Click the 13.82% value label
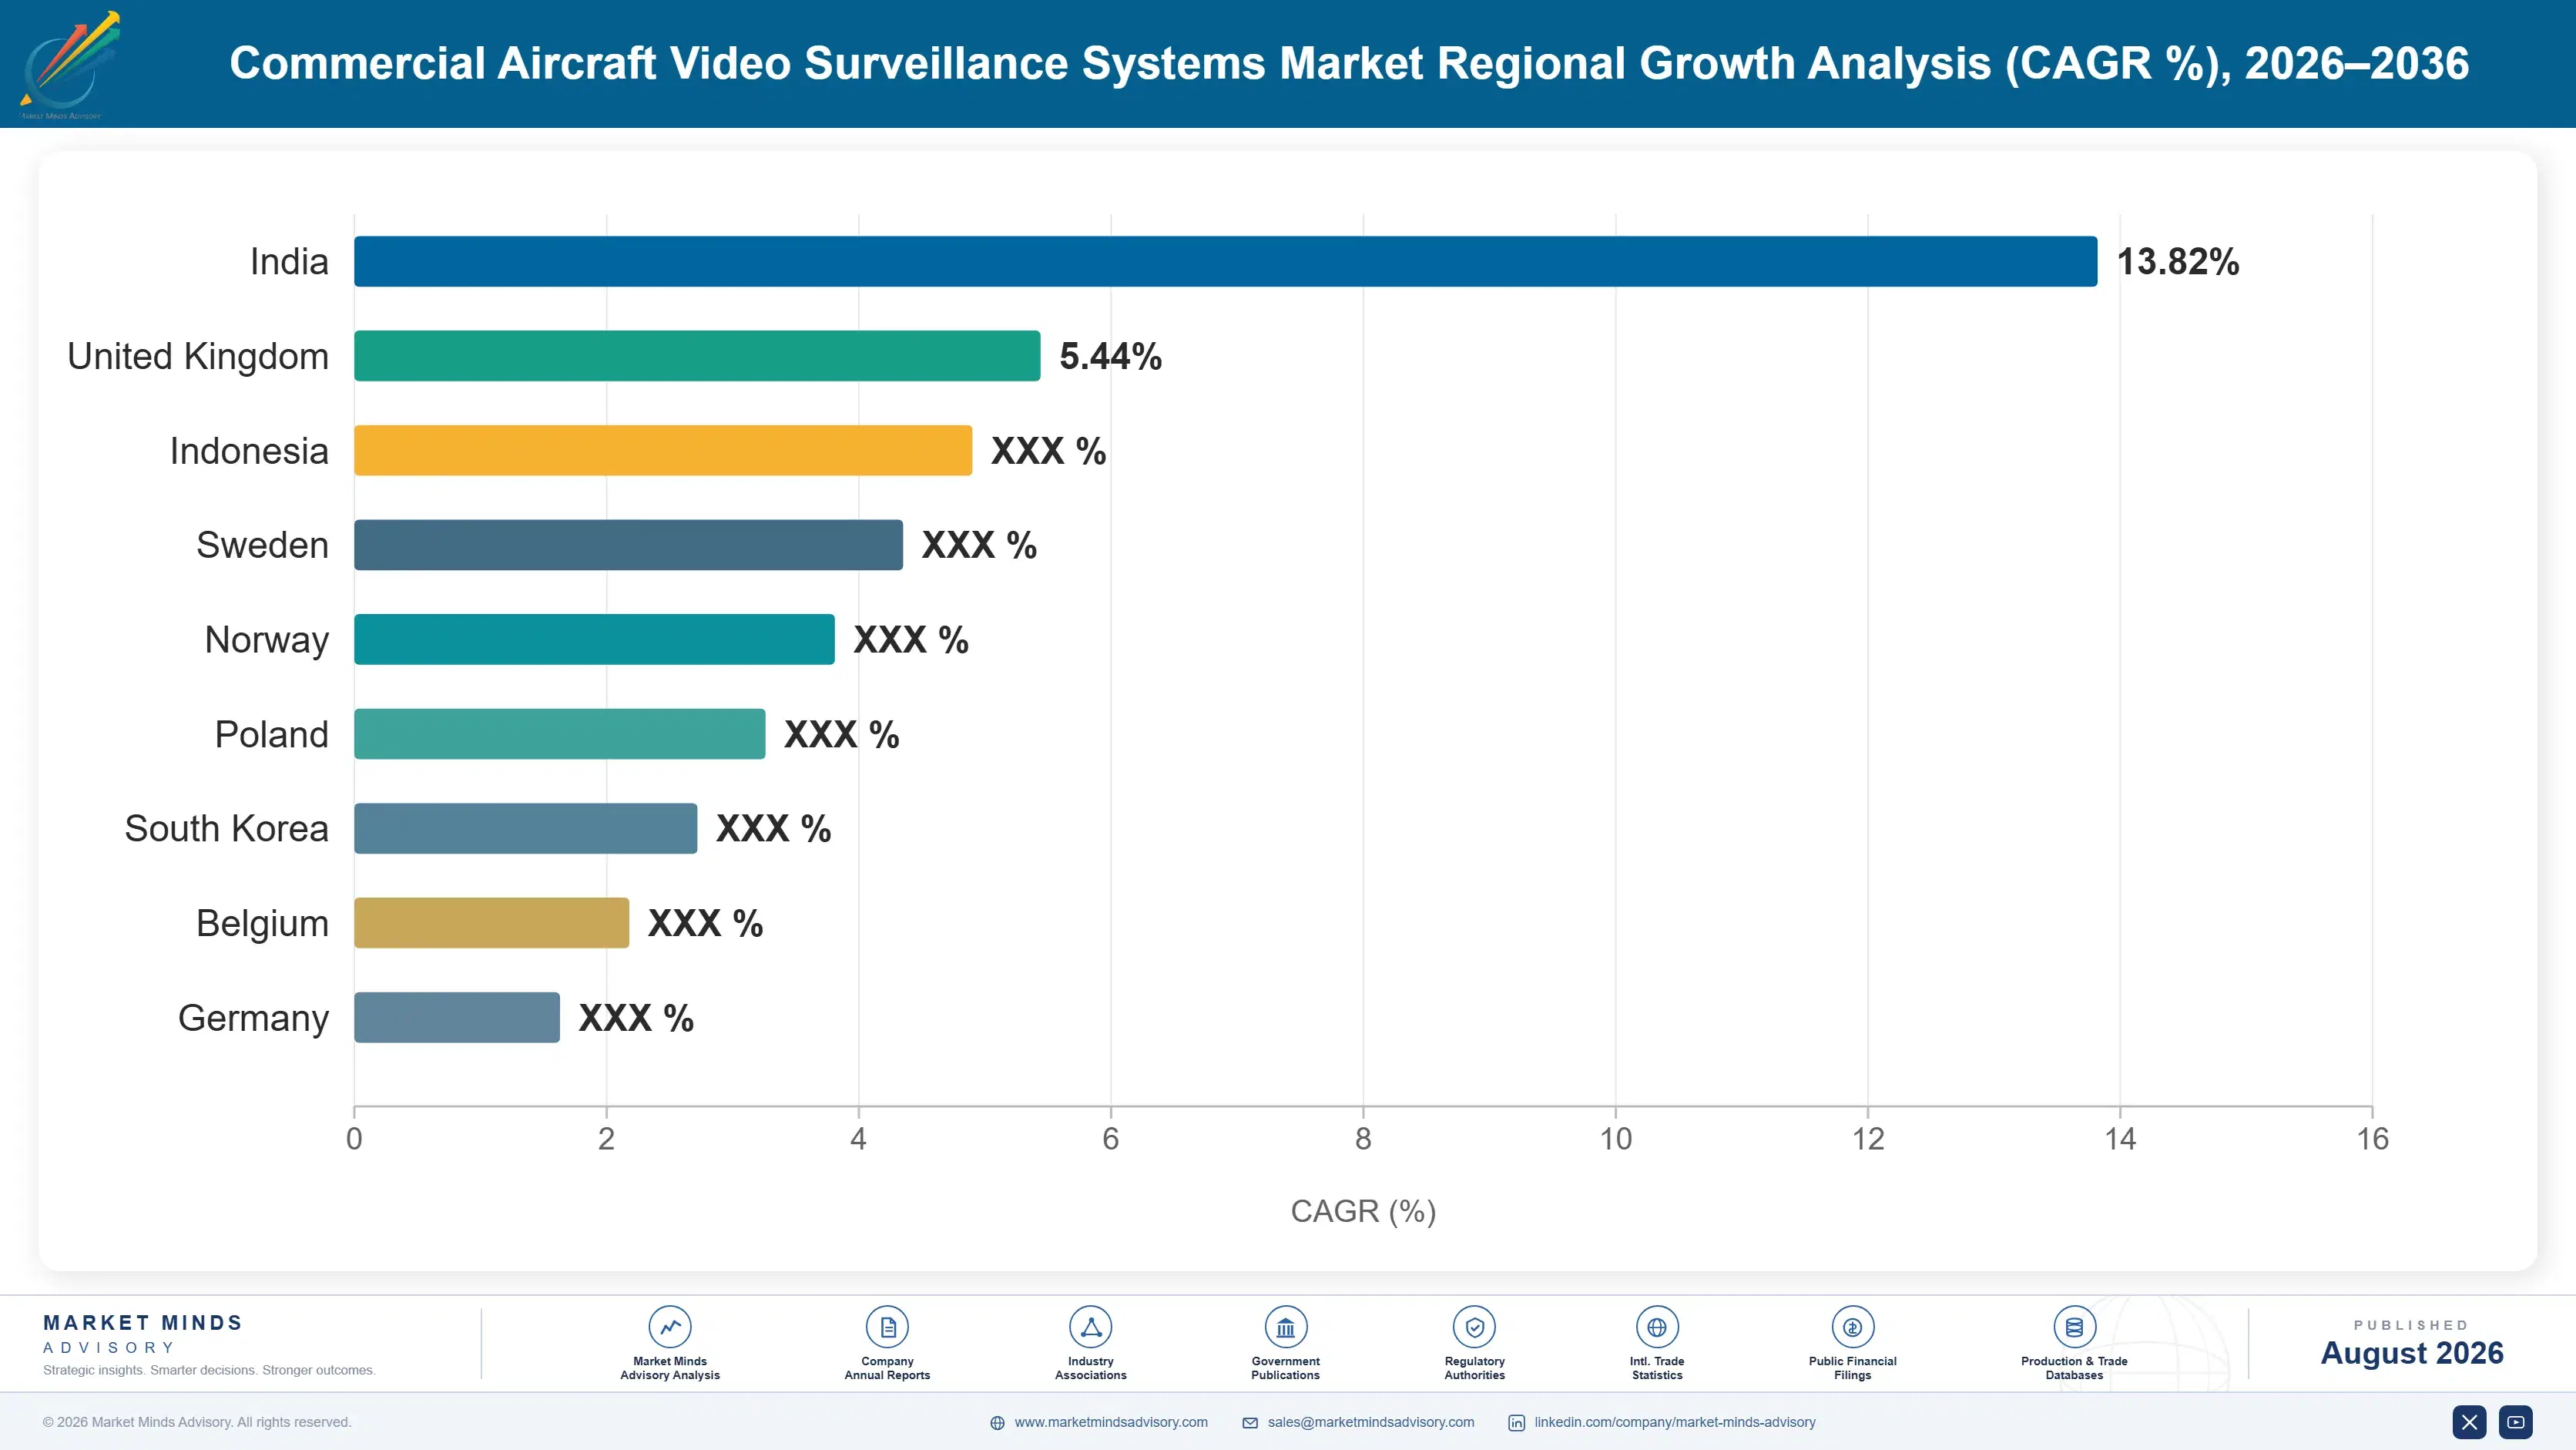Screen dimensions: 2576x1450 click(x=2178, y=262)
